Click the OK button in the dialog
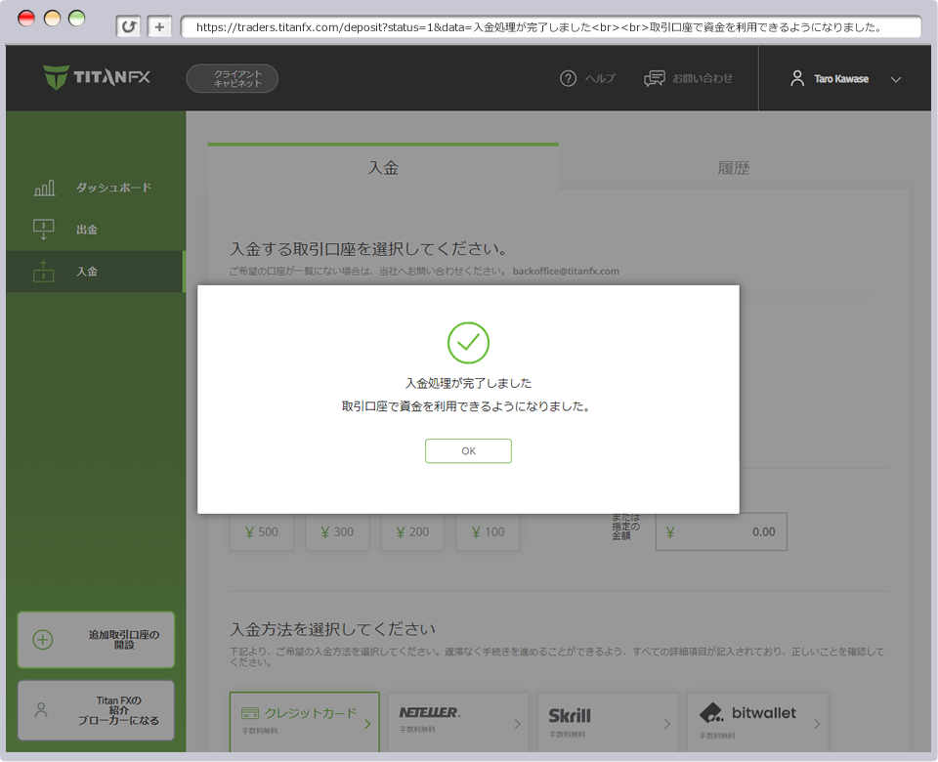This screenshot has height=762, width=938. click(x=468, y=450)
